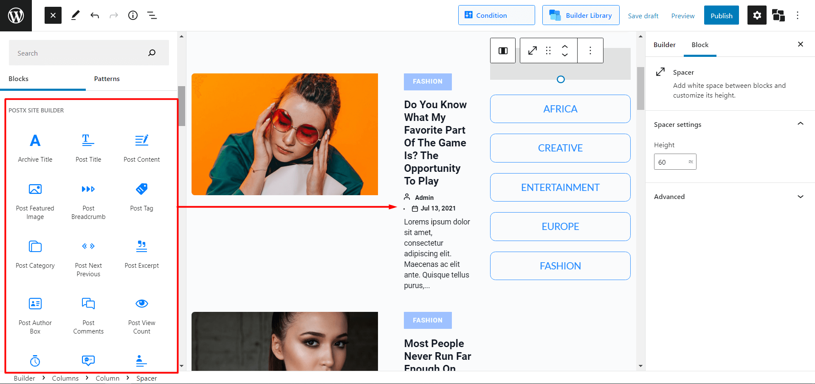This screenshot has height=384, width=815.
Task: Open the spacer block options menu
Action: [590, 50]
